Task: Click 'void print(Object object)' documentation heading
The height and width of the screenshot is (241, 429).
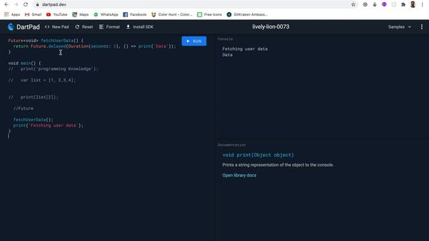Action: coord(258,155)
